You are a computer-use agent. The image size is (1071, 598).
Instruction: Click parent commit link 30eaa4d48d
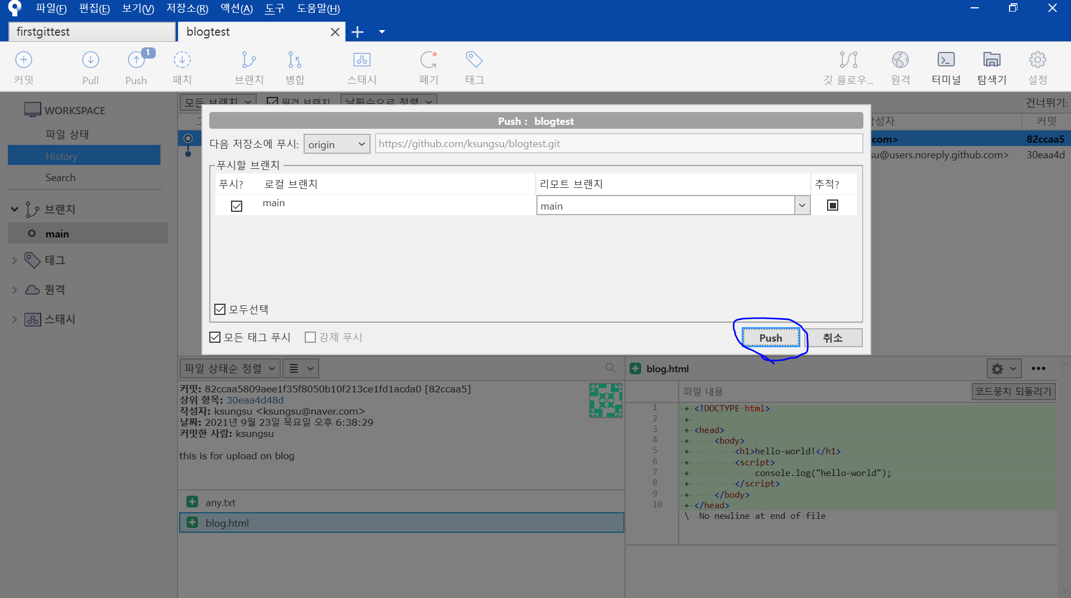tap(254, 400)
